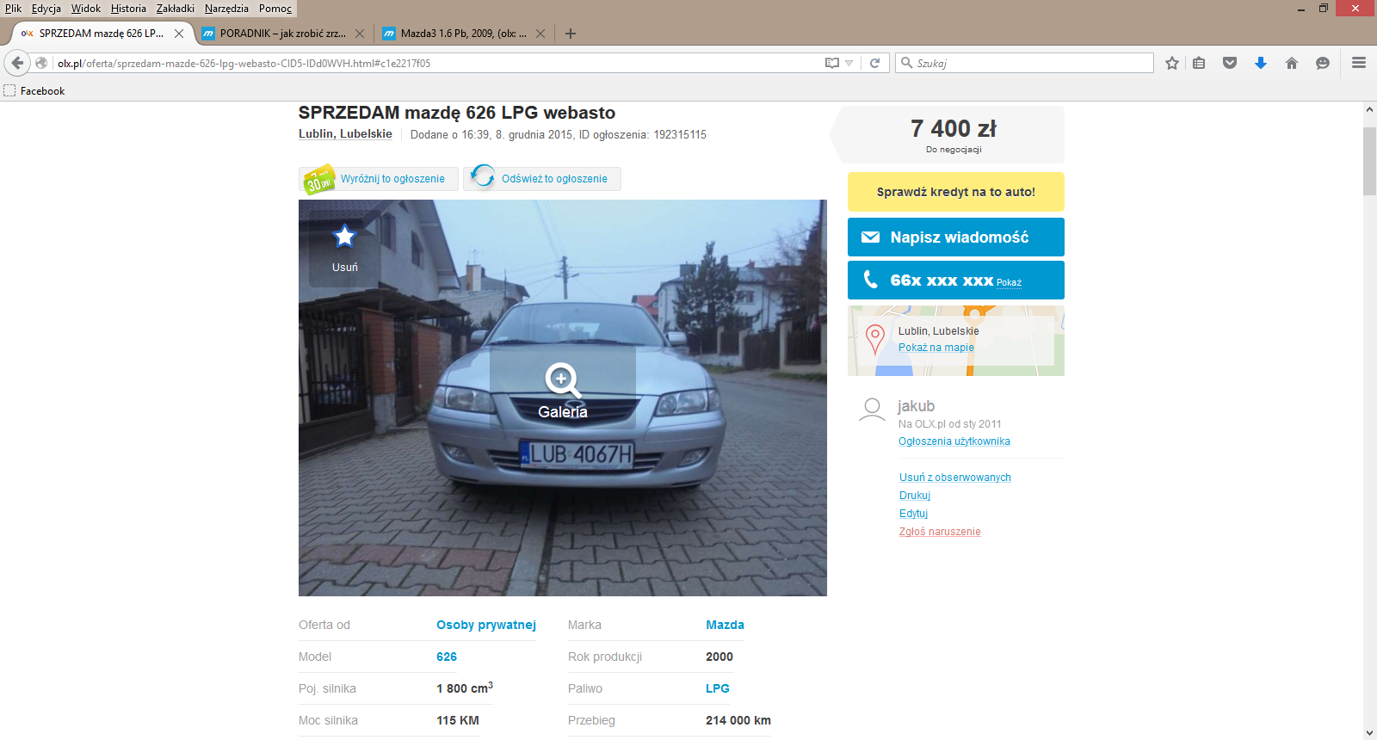Viewport: 1377px width, 740px height.
Task: Click the back navigation arrow
Action: click(x=17, y=63)
